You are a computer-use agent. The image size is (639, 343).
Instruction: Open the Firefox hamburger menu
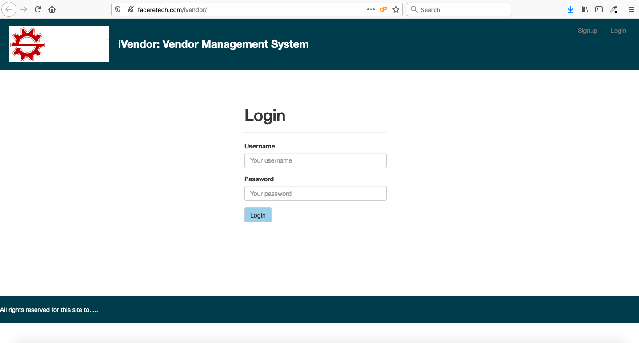[631, 9]
